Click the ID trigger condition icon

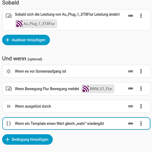(x=9, y=106)
